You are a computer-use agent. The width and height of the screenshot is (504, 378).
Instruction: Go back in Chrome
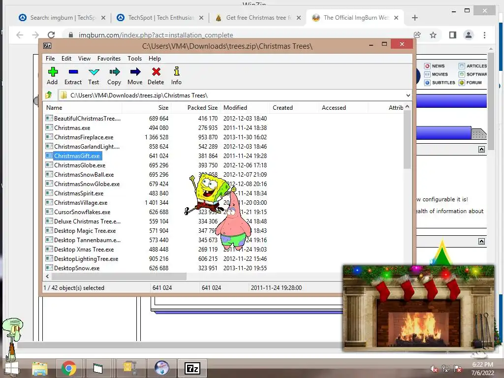coord(20,35)
